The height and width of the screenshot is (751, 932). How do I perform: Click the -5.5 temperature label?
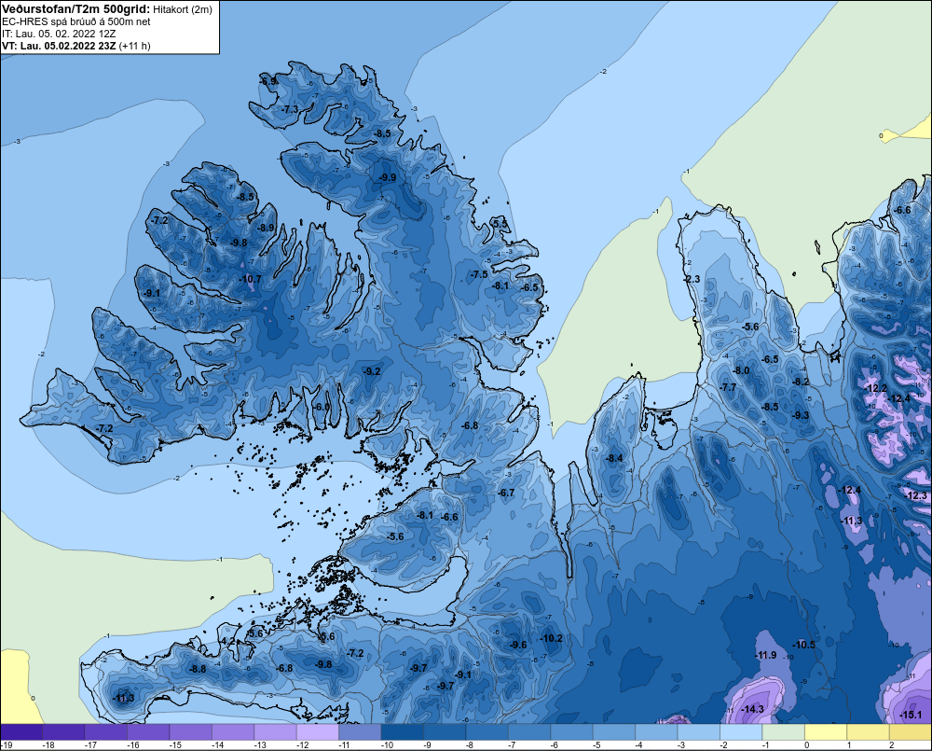pos(500,224)
